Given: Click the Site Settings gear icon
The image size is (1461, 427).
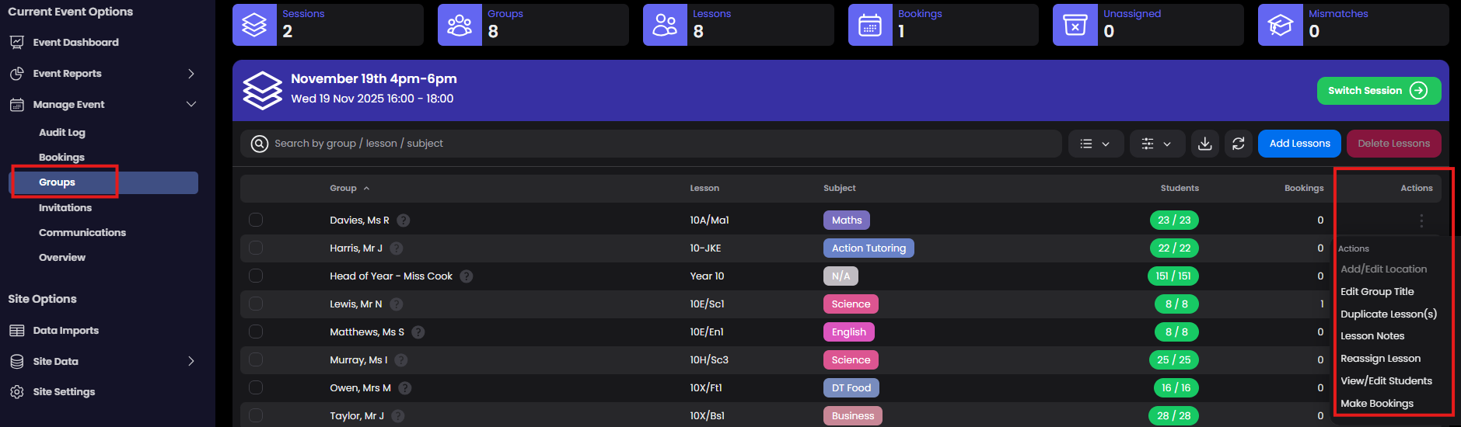Looking at the screenshot, I should click(x=16, y=391).
